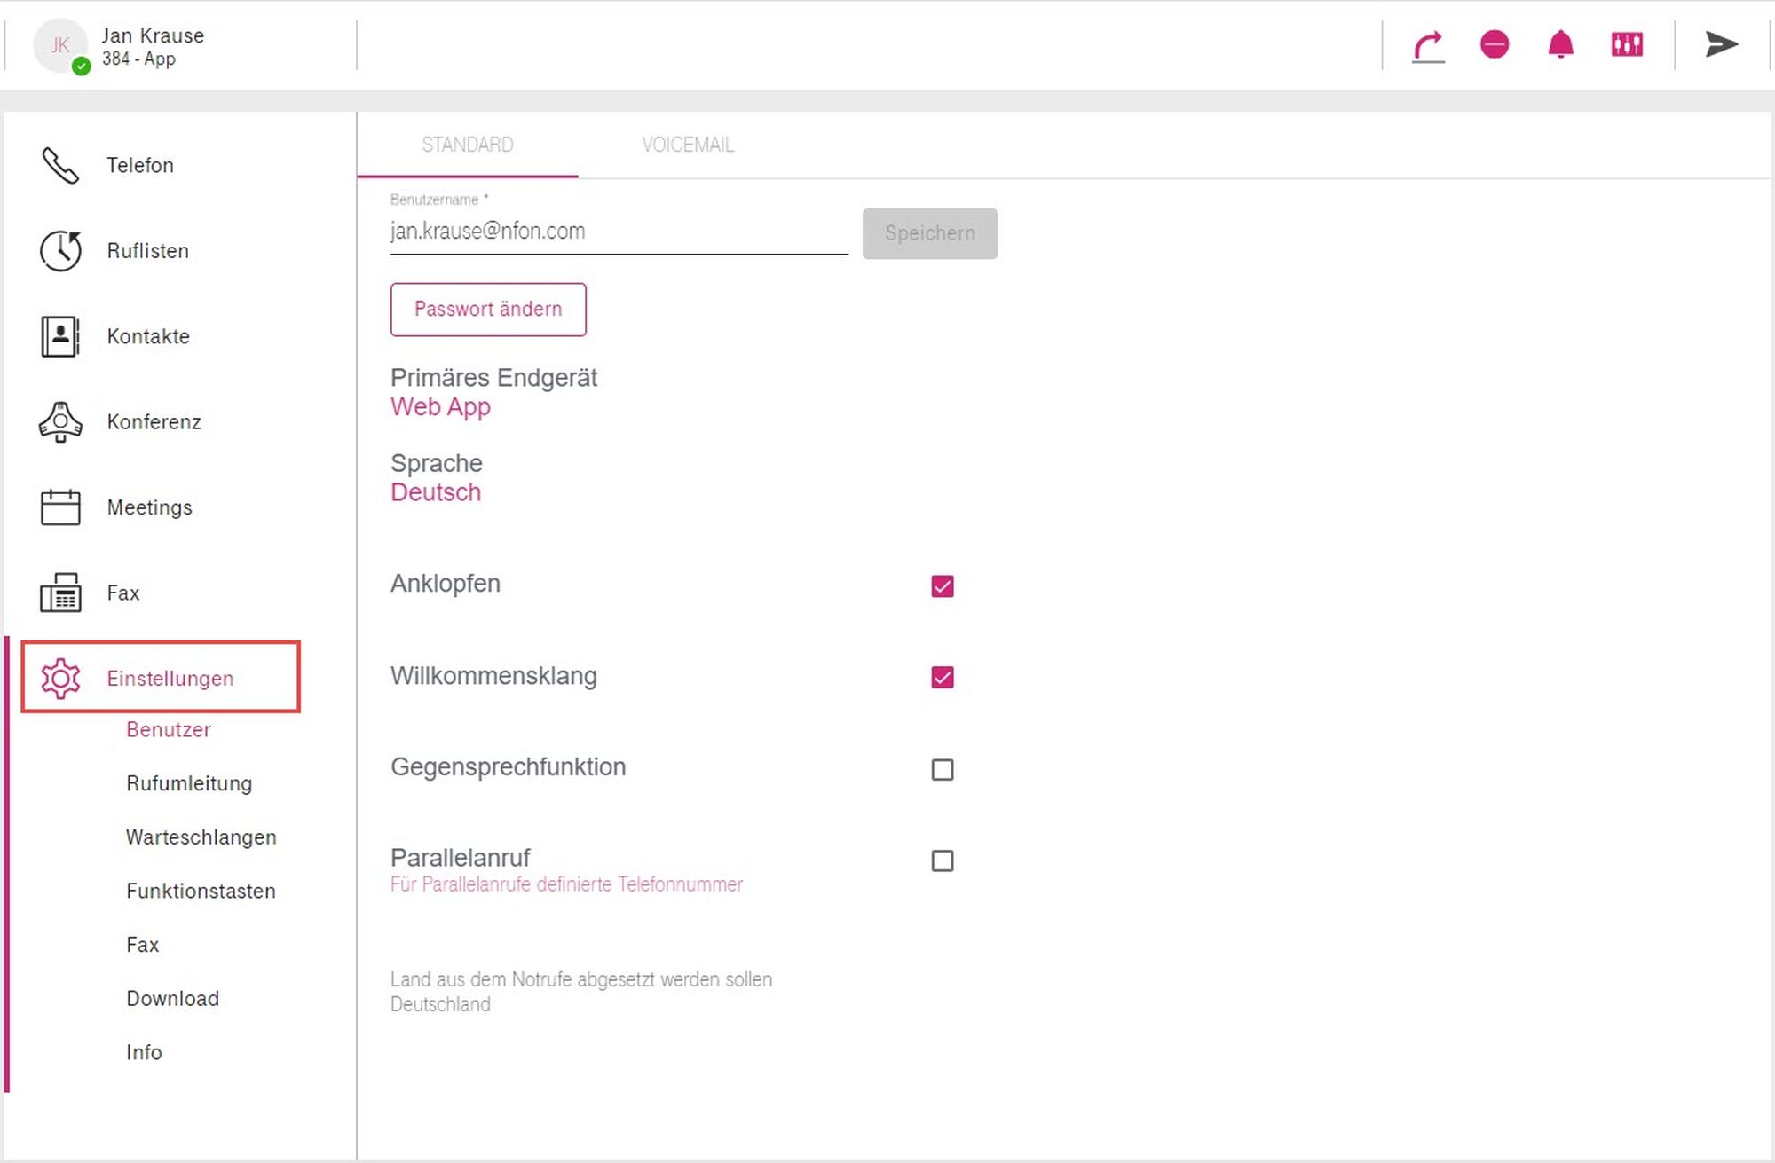Viewport: 1775px width, 1163px height.
Task: Open the Fax machine icon in the sidebar
Action: [60, 593]
